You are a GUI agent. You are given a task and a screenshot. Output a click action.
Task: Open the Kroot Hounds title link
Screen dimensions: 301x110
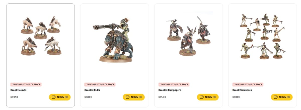click(18, 90)
